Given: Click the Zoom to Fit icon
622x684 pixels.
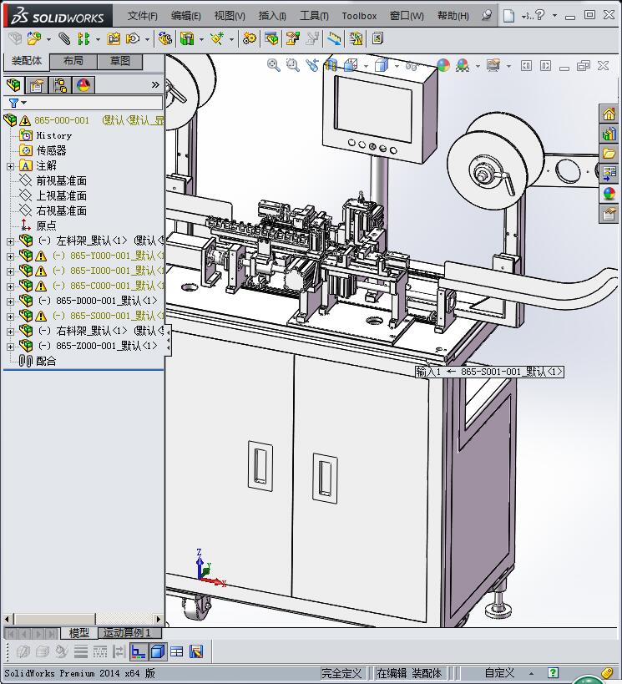Looking at the screenshot, I should (x=274, y=65).
